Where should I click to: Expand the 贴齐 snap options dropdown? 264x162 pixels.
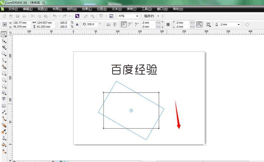pyautogui.click(x=158, y=16)
